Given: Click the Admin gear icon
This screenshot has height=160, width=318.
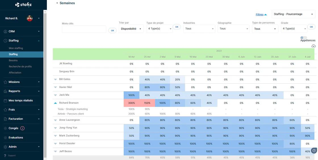Looking at the screenshot, I should tap(5, 147).
